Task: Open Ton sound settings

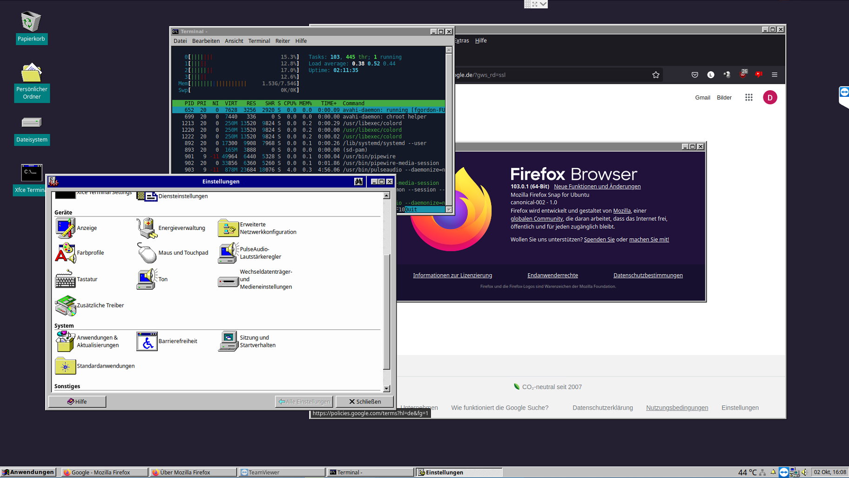Action: click(x=152, y=279)
